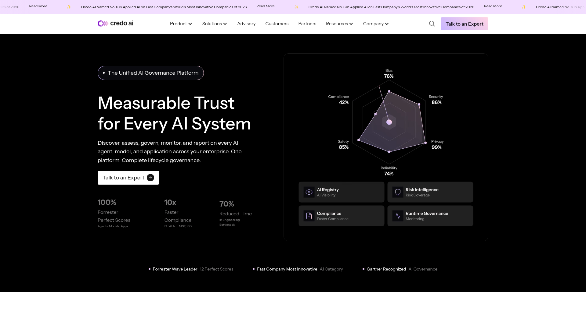Click the 10x Faster Compliance stat
The image size is (586, 329).
point(178,213)
